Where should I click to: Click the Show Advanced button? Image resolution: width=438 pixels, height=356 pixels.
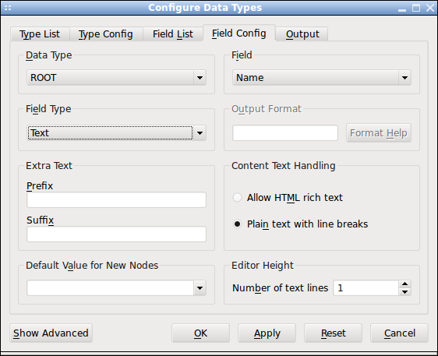pos(51,333)
